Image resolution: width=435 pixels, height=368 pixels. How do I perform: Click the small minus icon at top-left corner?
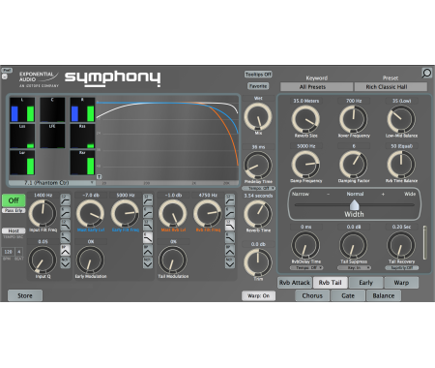[5, 77]
